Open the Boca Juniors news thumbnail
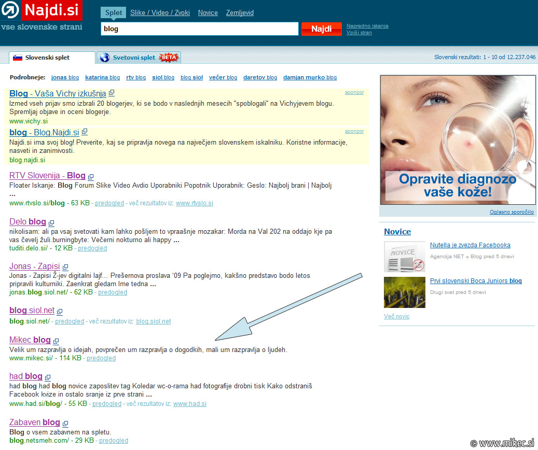The width and height of the screenshot is (538, 450). click(x=405, y=292)
